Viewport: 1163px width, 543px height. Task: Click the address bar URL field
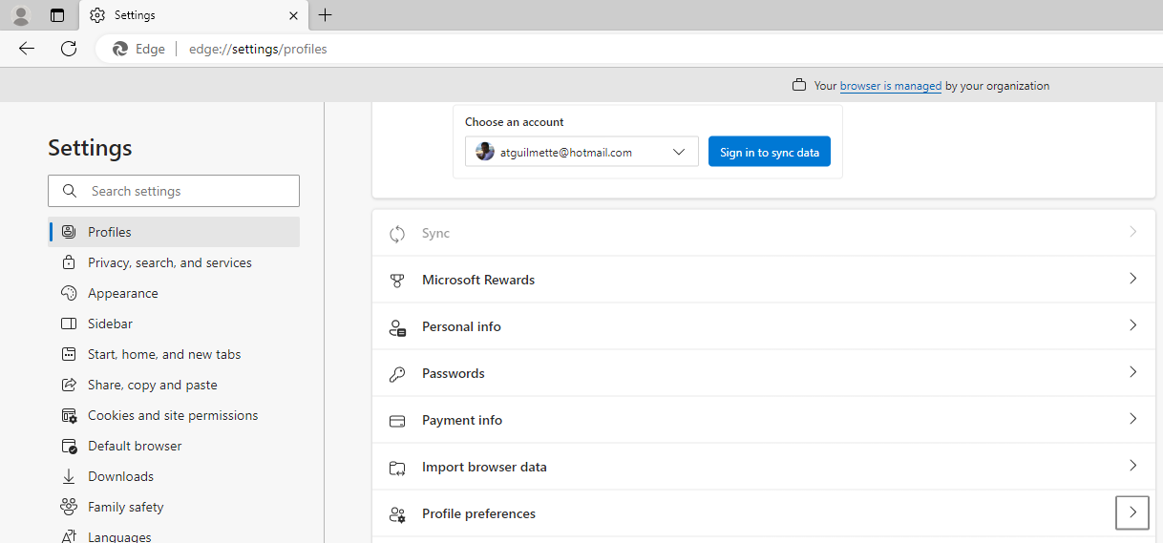point(573,49)
